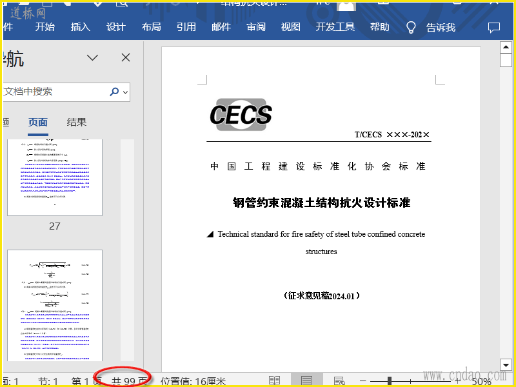Open the 帮助 ribbon tab
The image size is (516, 387).
pyautogui.click(x=379, y=27)
